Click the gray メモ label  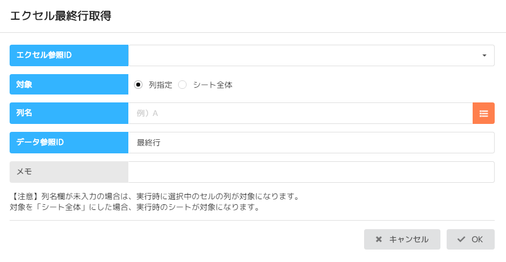pos(69,172)
